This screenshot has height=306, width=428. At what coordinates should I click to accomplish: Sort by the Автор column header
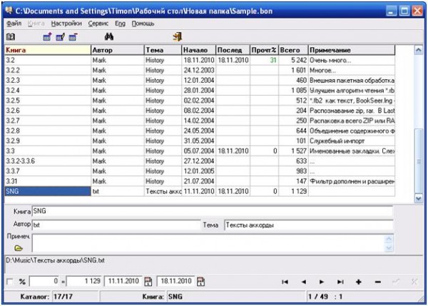[118, 50]
